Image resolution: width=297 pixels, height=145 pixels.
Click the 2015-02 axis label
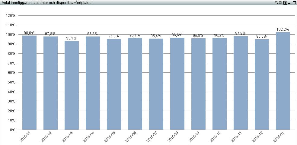[x=46, y=137]
